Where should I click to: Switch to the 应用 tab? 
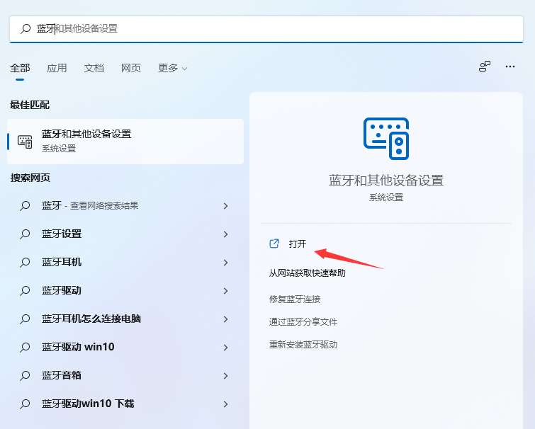57,68
